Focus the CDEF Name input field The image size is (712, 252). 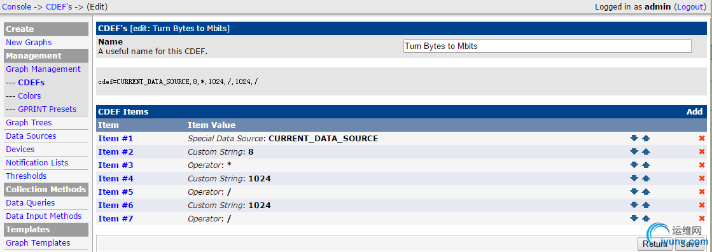[x=547, y=46]
